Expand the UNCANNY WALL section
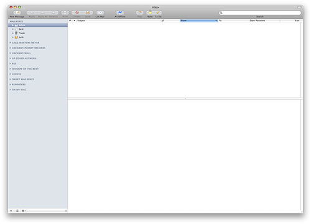The height and width of the screenshot is (224, 311). click(10, 53)
